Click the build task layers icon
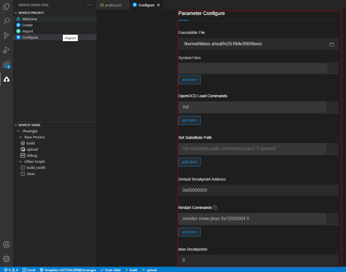Screen dimensions: 346x272 tap(23, 143)
